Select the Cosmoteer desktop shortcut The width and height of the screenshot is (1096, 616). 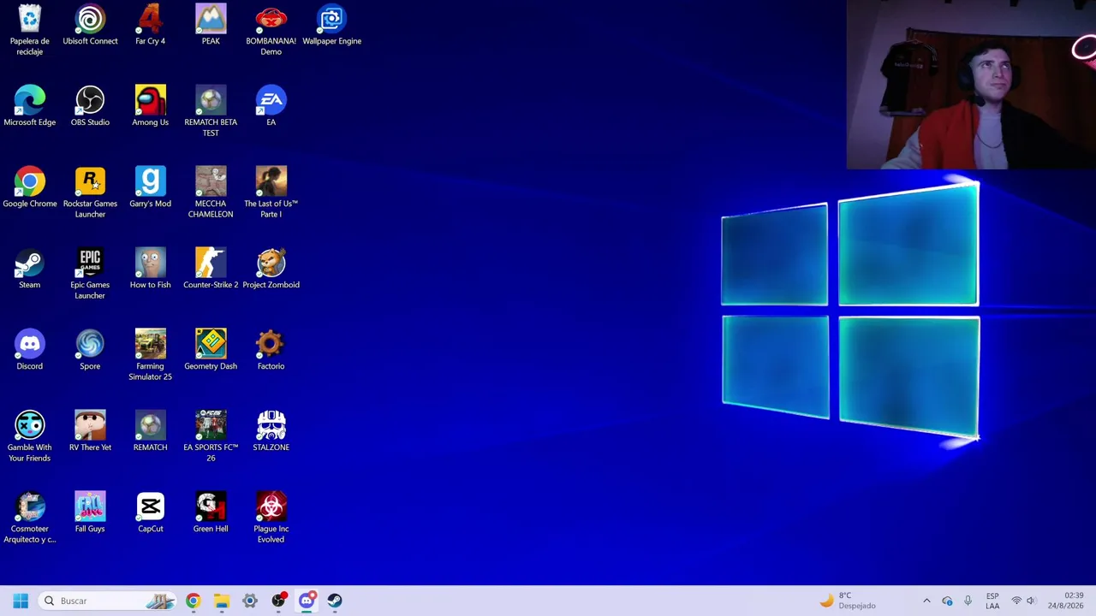[x=29, y=518]
